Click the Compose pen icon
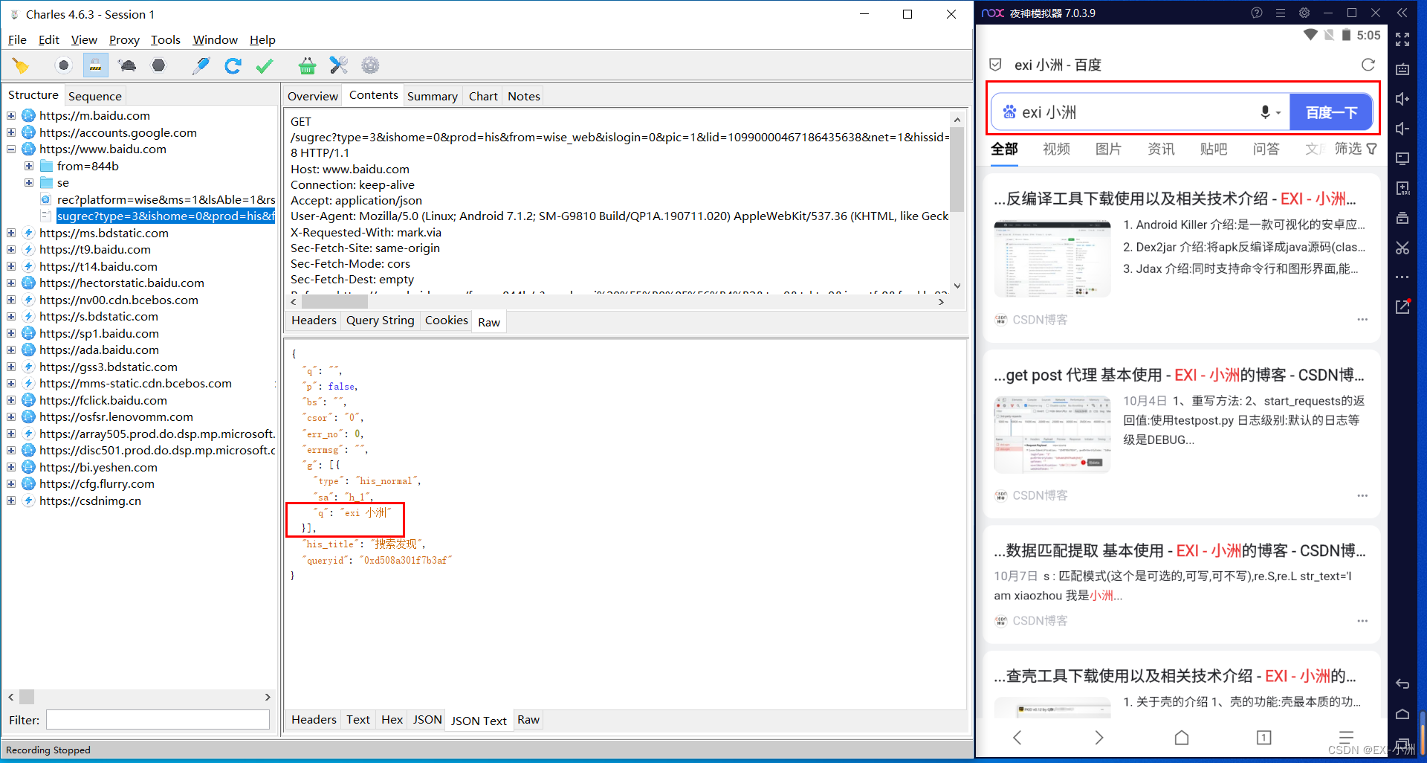 tap(201, 66)
